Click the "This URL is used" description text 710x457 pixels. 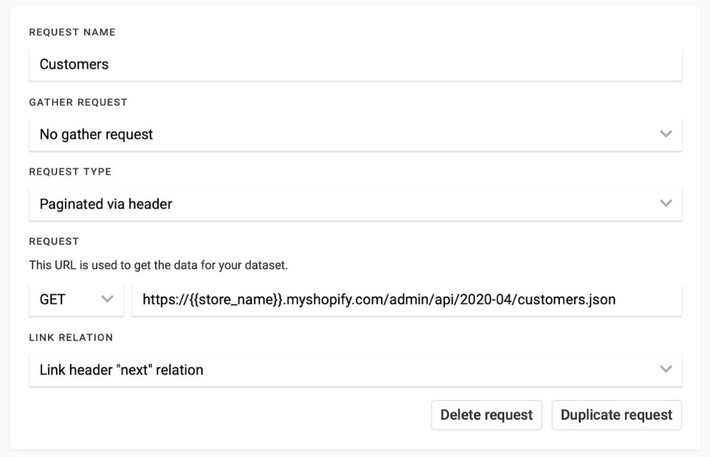(158, 265)
